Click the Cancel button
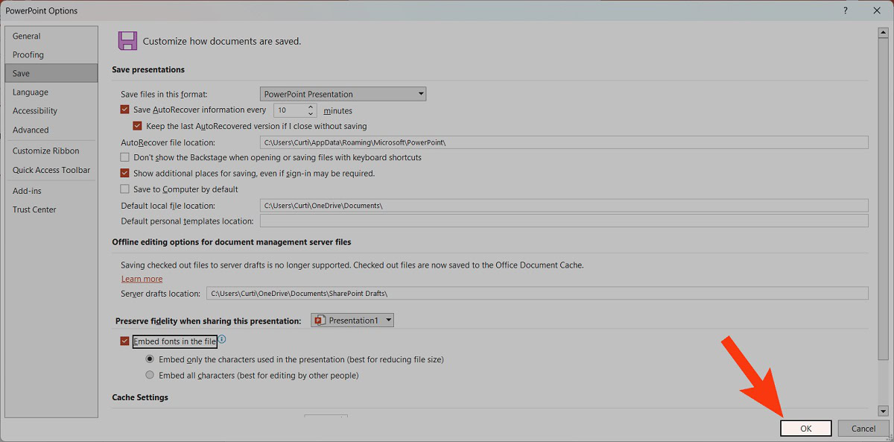Image resolution: width=894 pixels, height=442 pixels. (863, 429)
